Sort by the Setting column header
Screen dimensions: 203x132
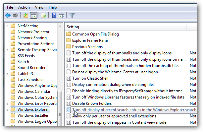point(126,27)
